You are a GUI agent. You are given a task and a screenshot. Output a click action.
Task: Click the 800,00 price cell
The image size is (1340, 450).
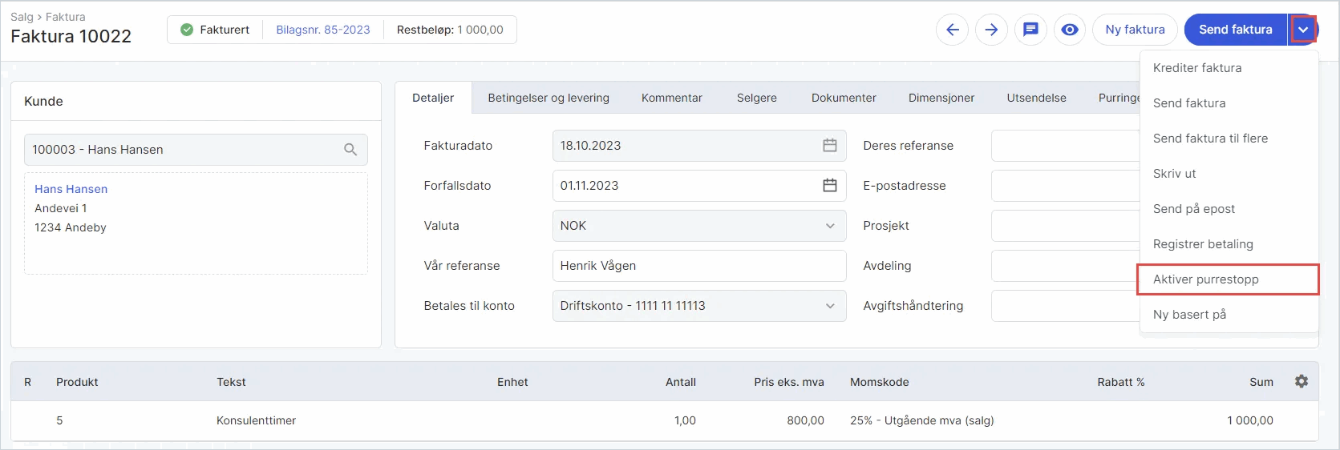point(805,420)
